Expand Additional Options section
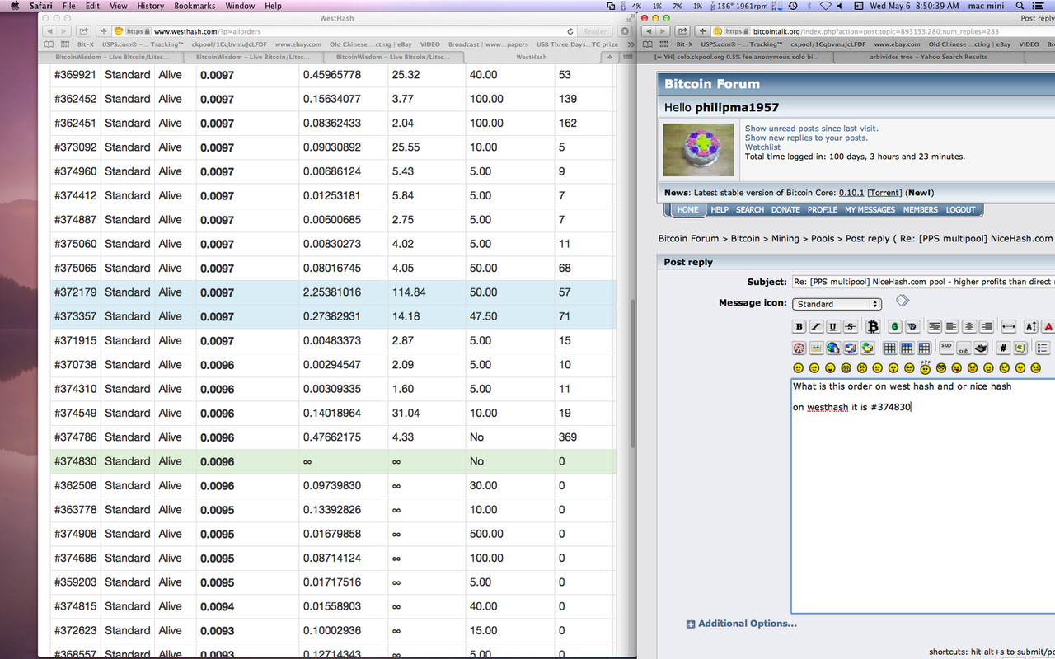This screenshot has height=659, width=1055. pyautogui.click(x=742, y=624)
